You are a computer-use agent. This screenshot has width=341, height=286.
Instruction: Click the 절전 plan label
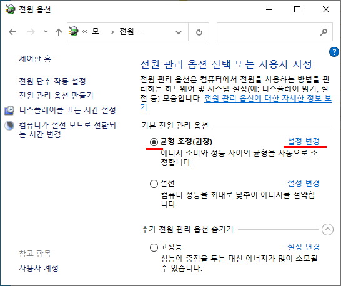[x=167, y=184]
